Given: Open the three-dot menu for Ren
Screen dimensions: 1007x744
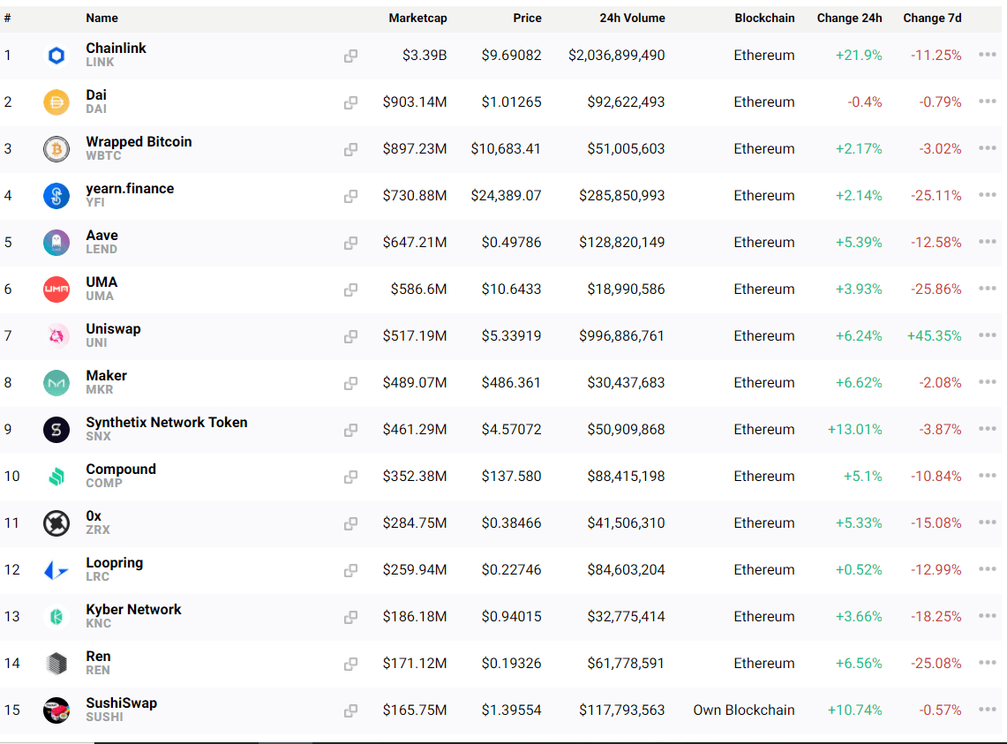Looking at the screenshot, I should click(988, 663).
